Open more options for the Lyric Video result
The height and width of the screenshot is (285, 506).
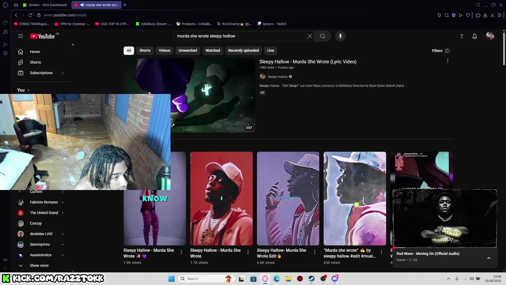[447, 61]
